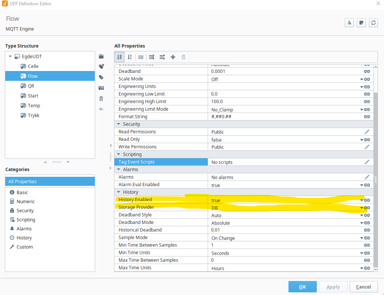Edit Tag Event Scripts with pencil icon
Image resolution: width=384 pixels, height=295 pixels.
point(367,162)
